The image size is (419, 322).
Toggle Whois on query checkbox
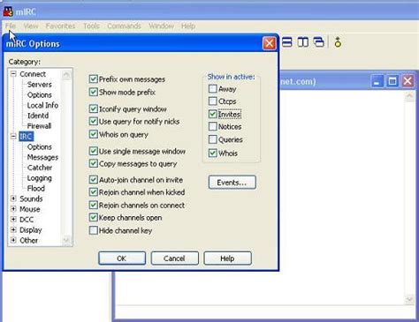tap(94, 134)
